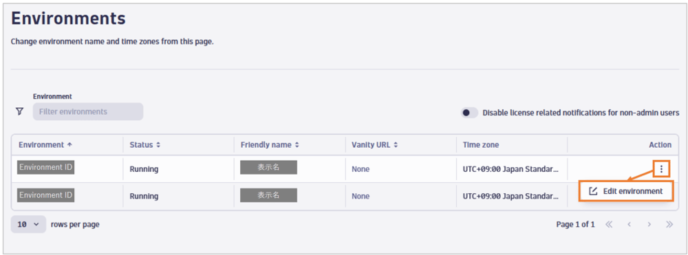Go to the last page arrow
Screen dimensions: 688x255
point(669,224)
